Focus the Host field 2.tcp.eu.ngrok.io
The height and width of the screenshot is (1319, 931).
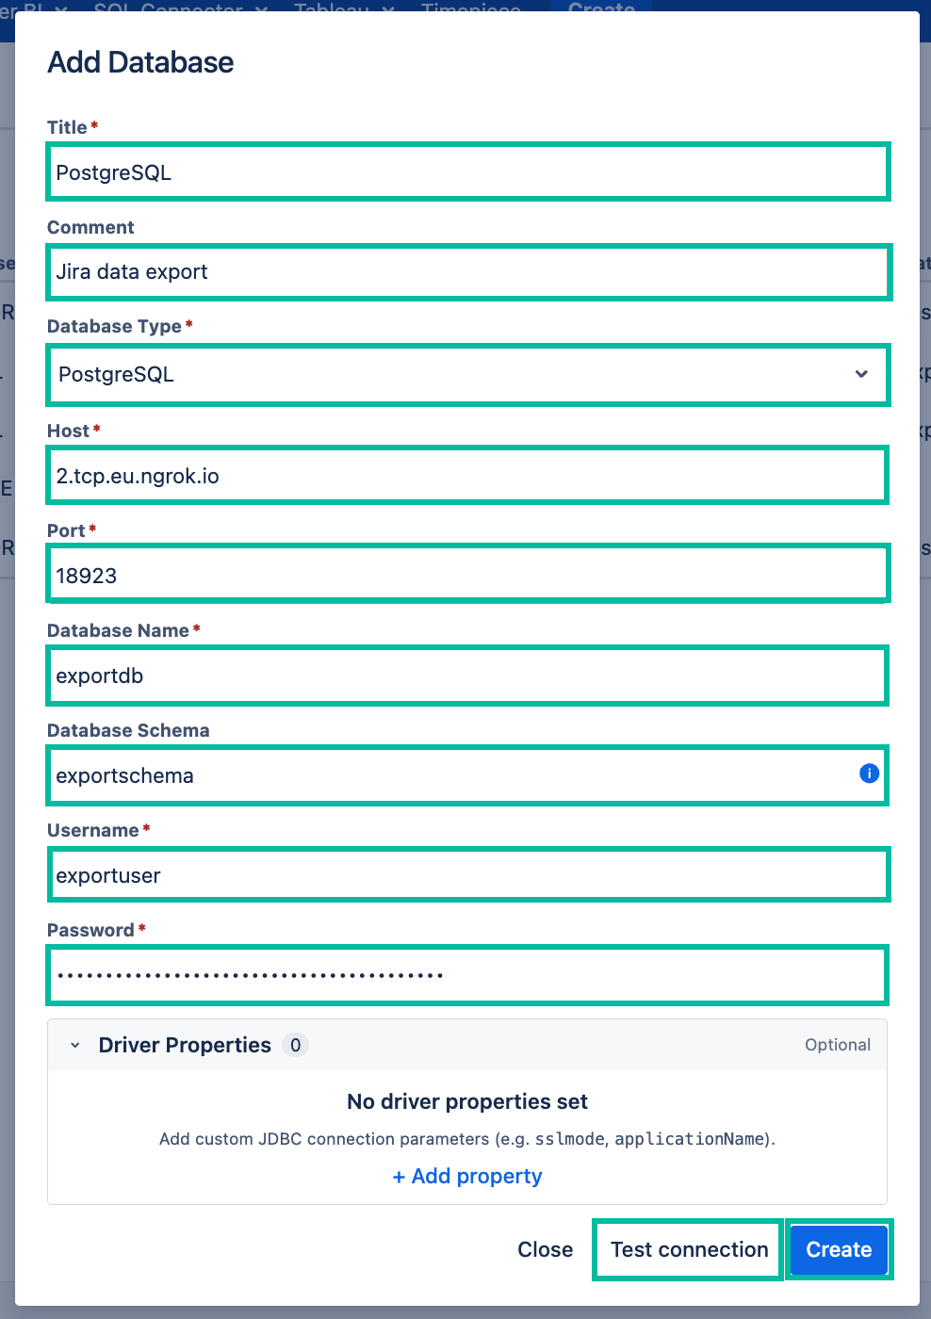[468, 476]
